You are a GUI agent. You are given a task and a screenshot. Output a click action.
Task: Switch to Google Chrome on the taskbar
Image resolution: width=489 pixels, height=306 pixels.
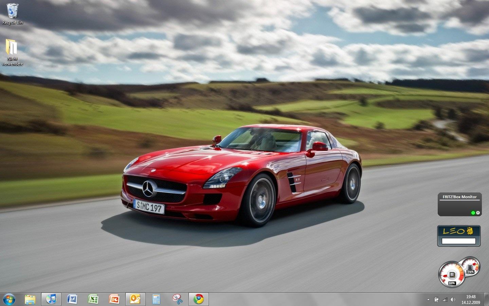pyautogui.click(x=199, y=299)
